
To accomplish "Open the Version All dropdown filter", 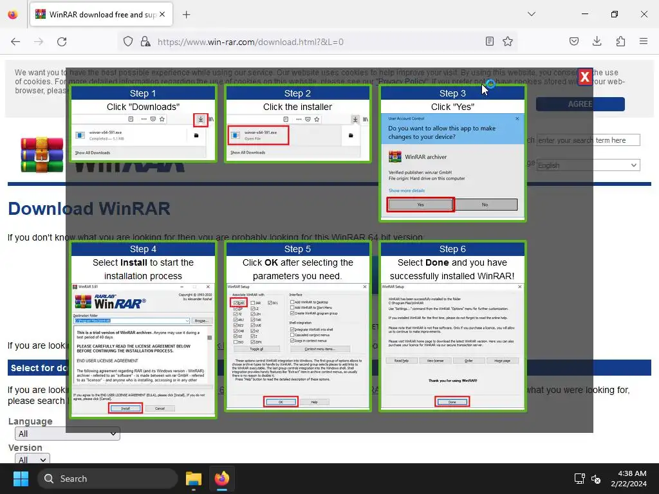I will pyautogui.click(x=32, y=459).
